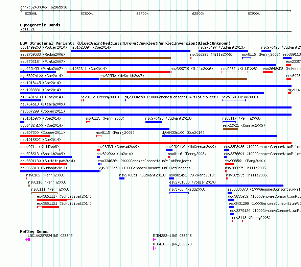
Task: Click the esv28535 (Conrad2009) red marker
Action: [x=98, y=150]
